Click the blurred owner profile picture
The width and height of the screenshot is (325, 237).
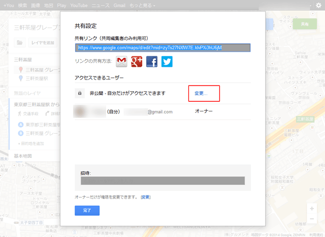pyautogui.click(x=80, y=111)
